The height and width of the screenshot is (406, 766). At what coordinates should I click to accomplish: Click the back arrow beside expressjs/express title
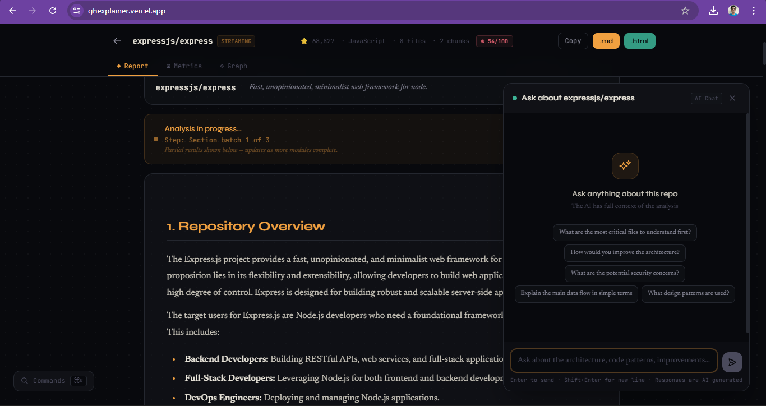(x=117, y=40)
